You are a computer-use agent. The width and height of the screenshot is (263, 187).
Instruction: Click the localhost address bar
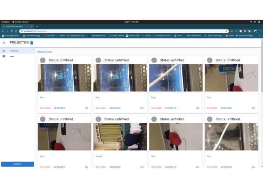pyautogui.click(x=124, y=31)
